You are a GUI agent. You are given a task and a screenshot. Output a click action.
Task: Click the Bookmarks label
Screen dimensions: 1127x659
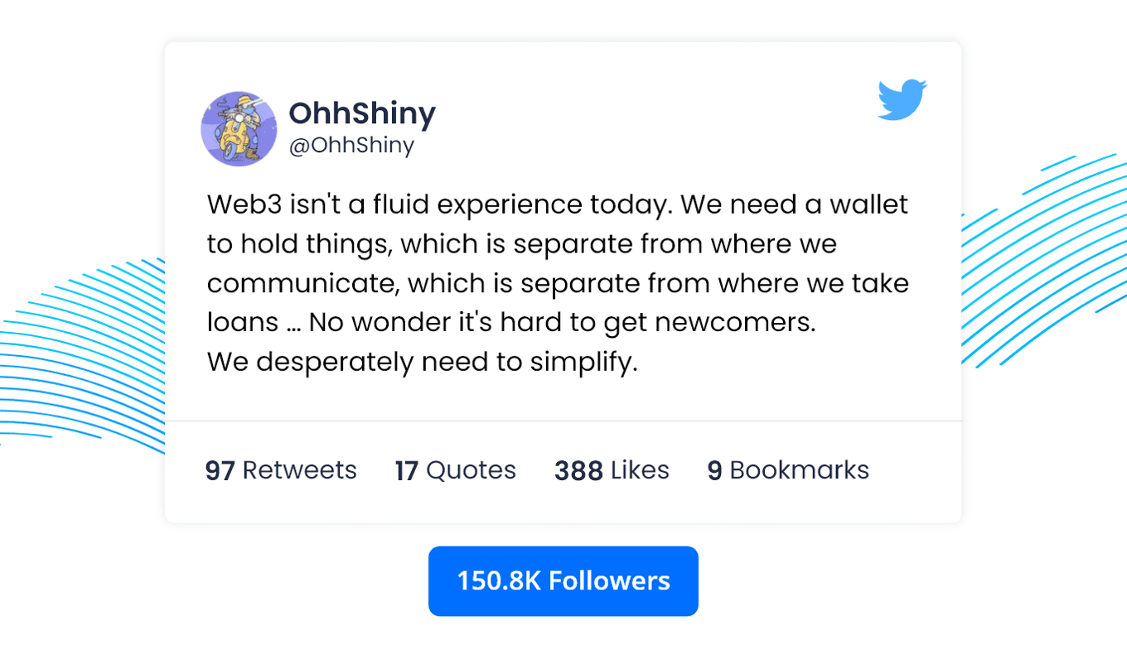point(799,470)
